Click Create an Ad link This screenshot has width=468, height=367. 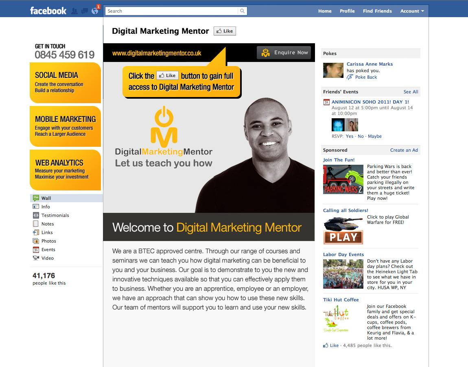pyautogui.click(x=404, y=150)
